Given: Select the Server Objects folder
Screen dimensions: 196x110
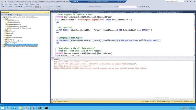Looking at the screenshot, I should tap(11, 32).
